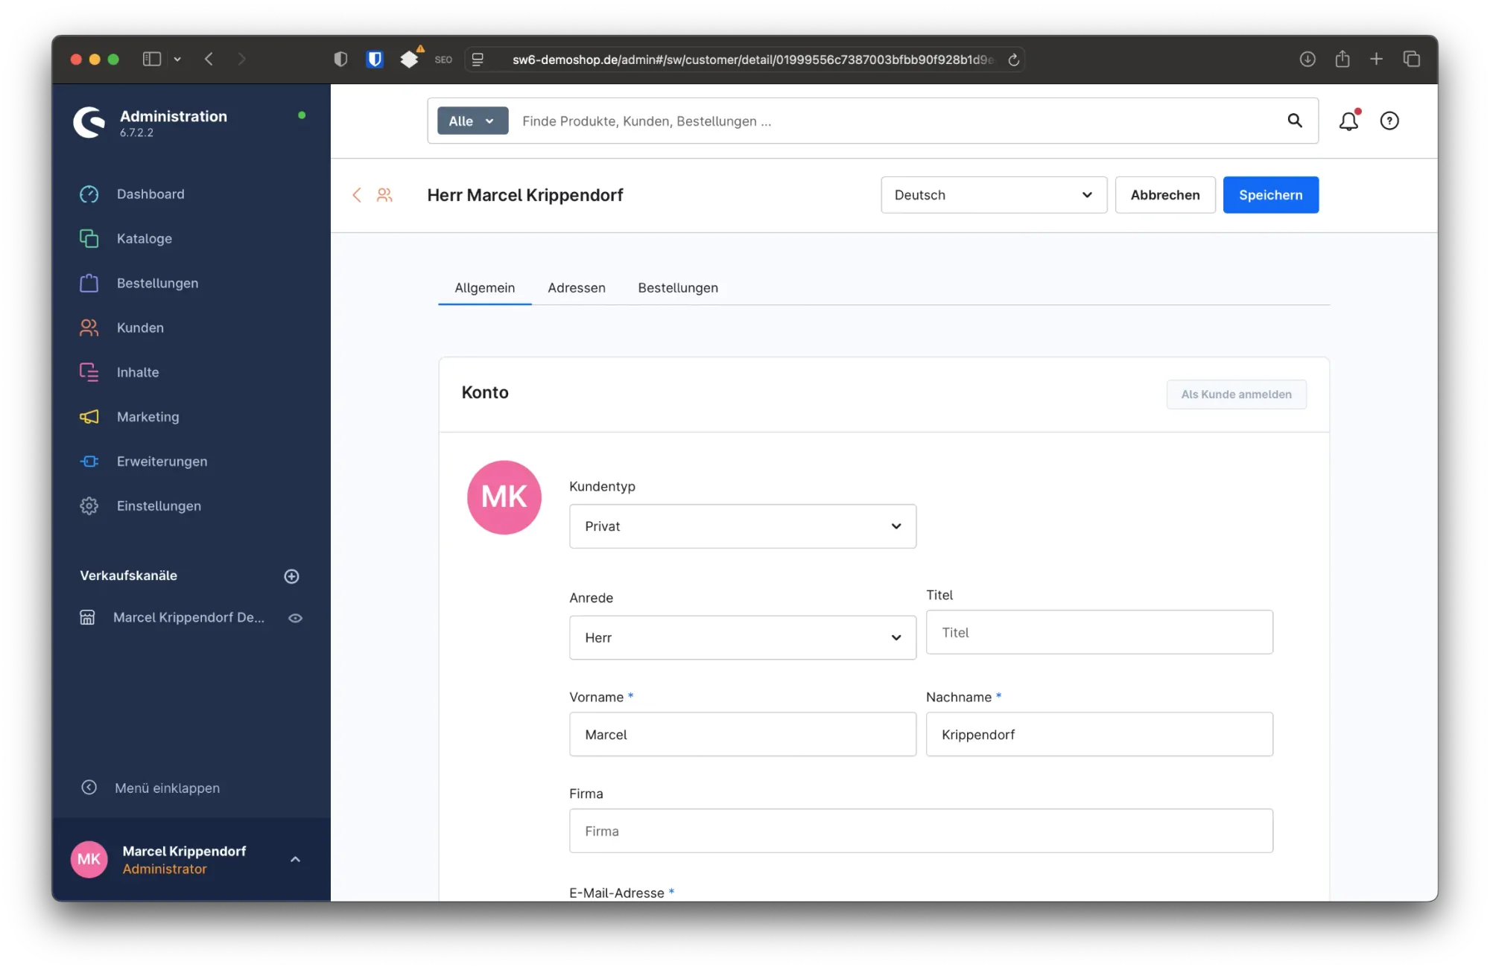Viewport: 1490px width, 970px height.
Task: Click into the Firma input field
Action: [x=920, y=831]
